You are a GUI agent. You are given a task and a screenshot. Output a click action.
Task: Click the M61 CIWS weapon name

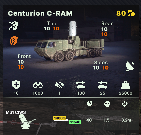16,112
